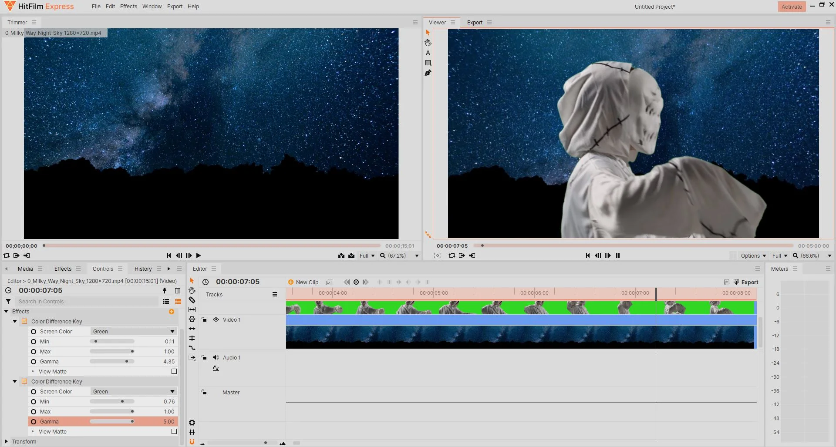The image size is (836, 447).
Task: Click the Activate button
Action: (x=792, y=7)
